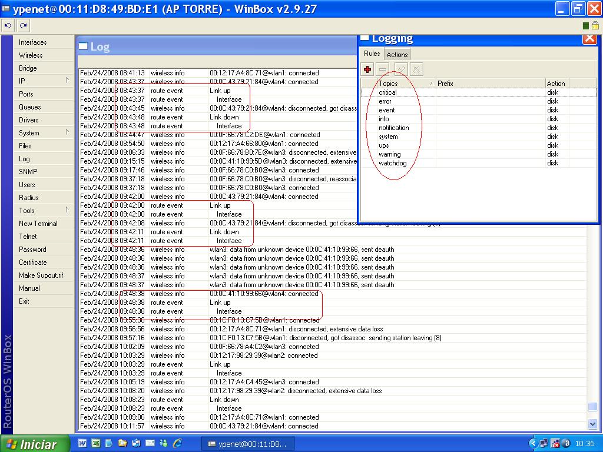Open Manual from the sidebar

44,288
